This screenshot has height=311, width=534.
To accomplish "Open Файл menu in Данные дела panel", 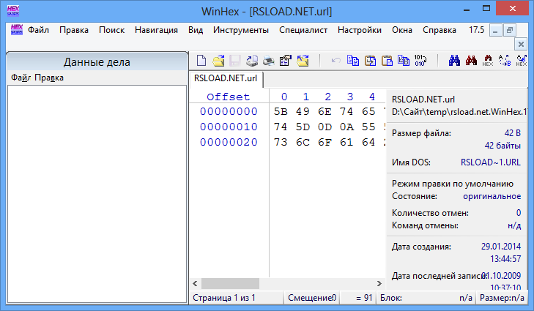I will (x=21, y=78).
